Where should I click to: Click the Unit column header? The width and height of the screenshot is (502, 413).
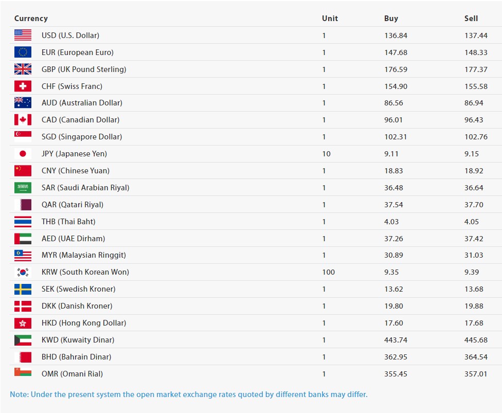click(330, 19)
